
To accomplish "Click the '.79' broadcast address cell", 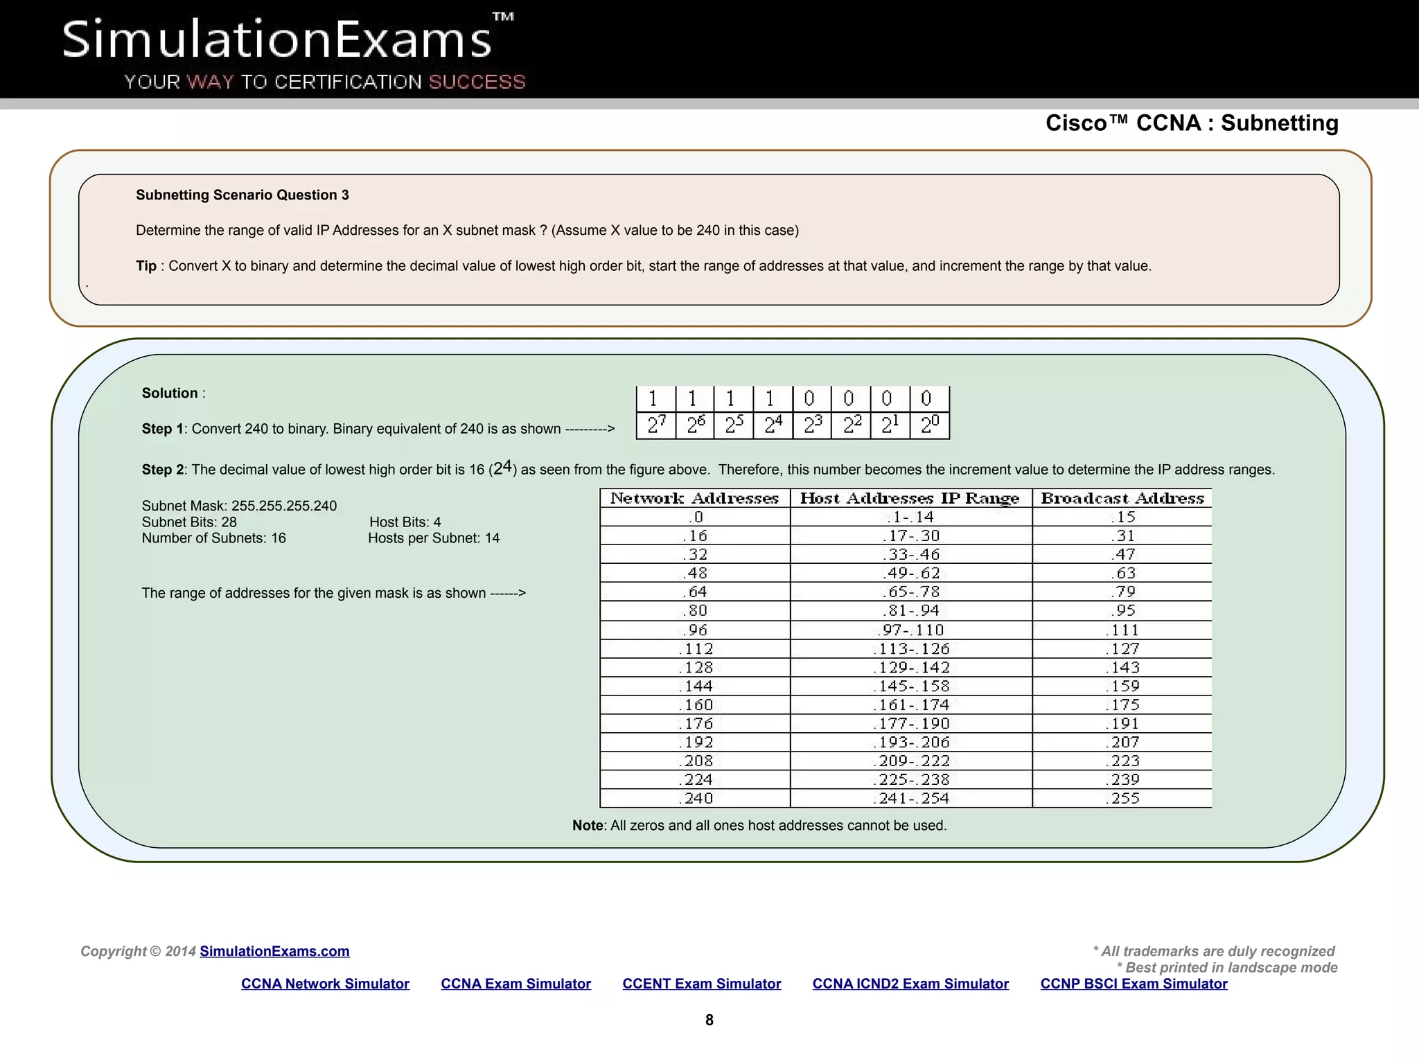I will tap(1122, 592).
